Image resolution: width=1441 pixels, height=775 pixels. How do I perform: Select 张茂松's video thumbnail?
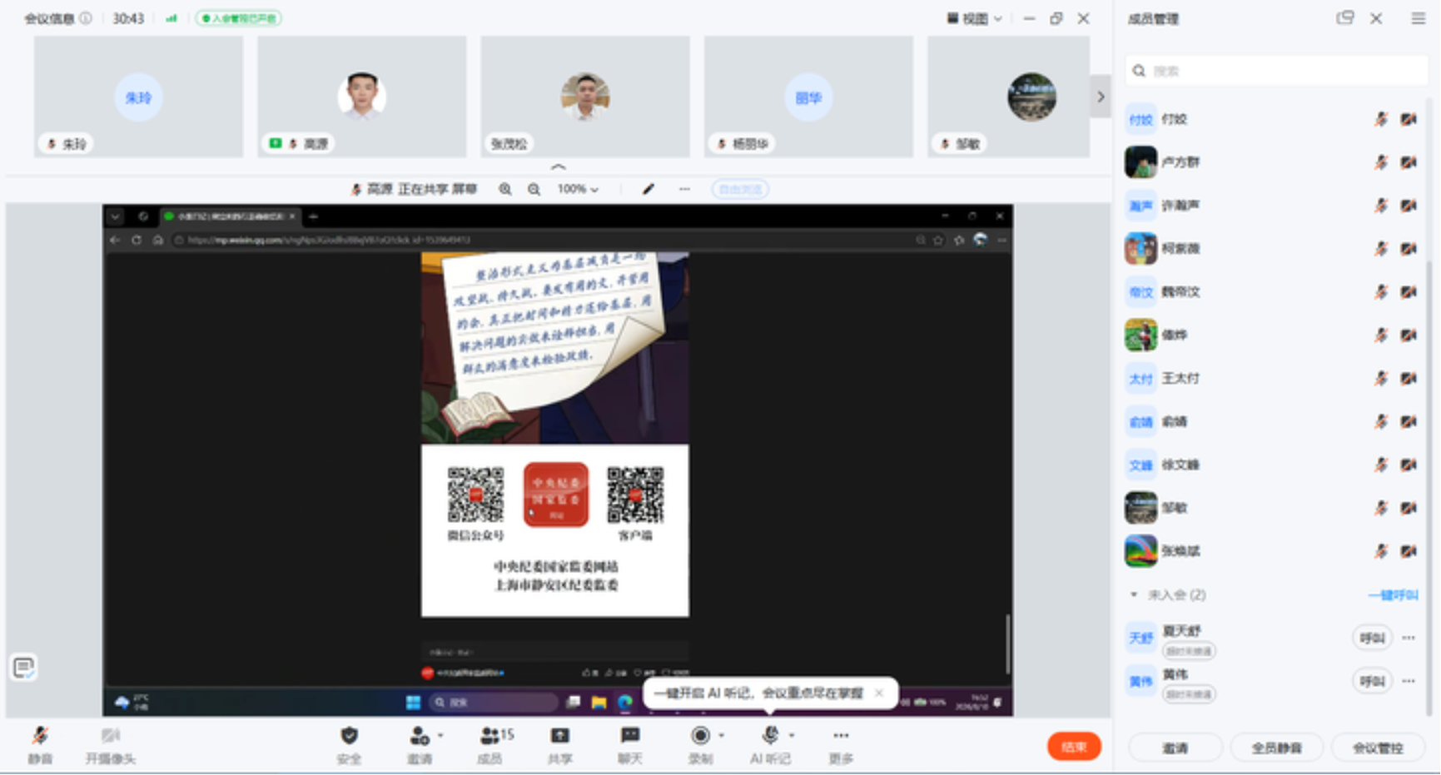point(585,97)
